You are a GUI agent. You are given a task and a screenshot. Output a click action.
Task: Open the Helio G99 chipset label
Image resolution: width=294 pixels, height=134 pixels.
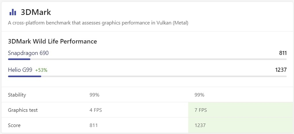(20, 70)
